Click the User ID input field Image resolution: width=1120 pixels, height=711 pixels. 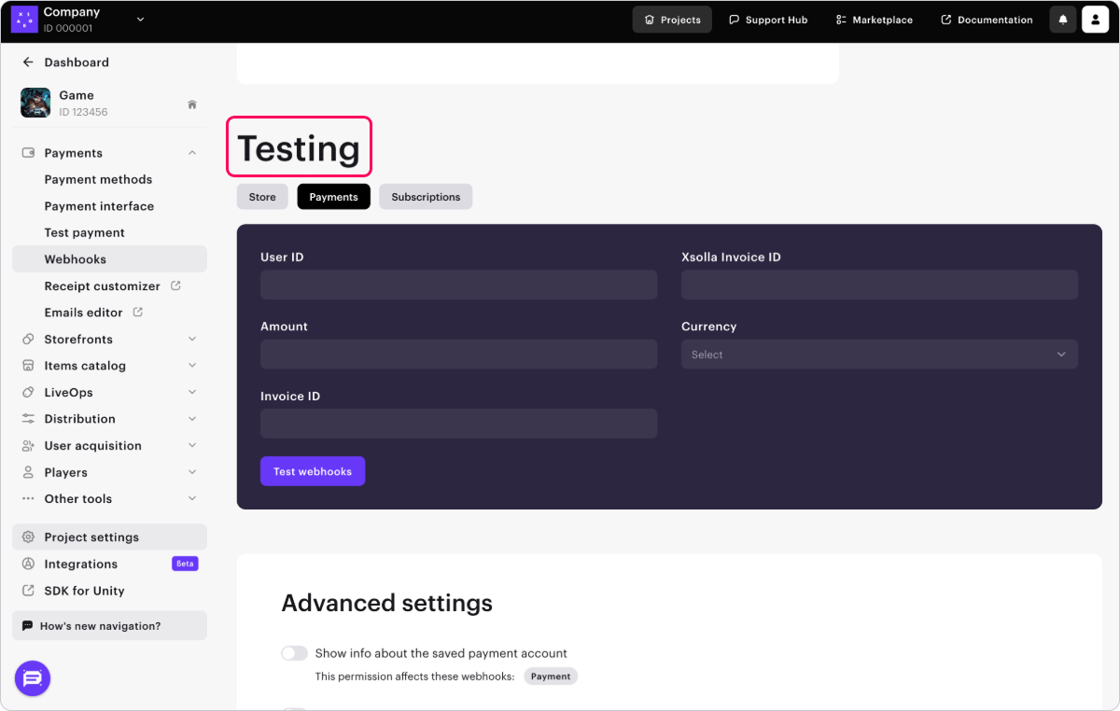[x=459, y=286]
